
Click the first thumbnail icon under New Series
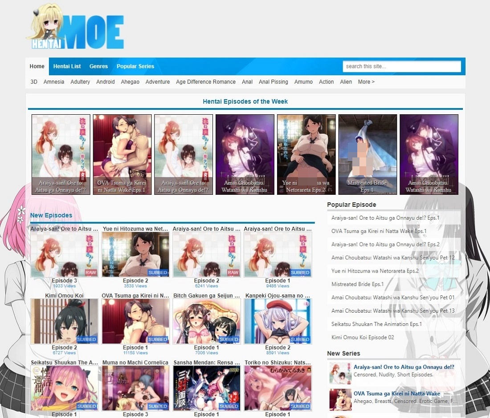tap(340, 373)
